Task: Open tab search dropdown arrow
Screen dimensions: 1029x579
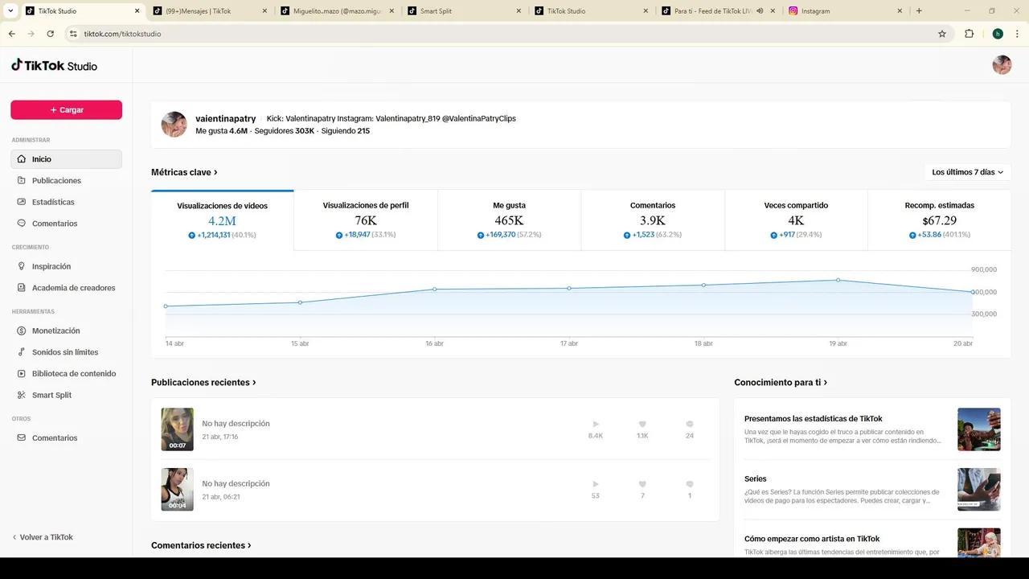Action: 10,11
